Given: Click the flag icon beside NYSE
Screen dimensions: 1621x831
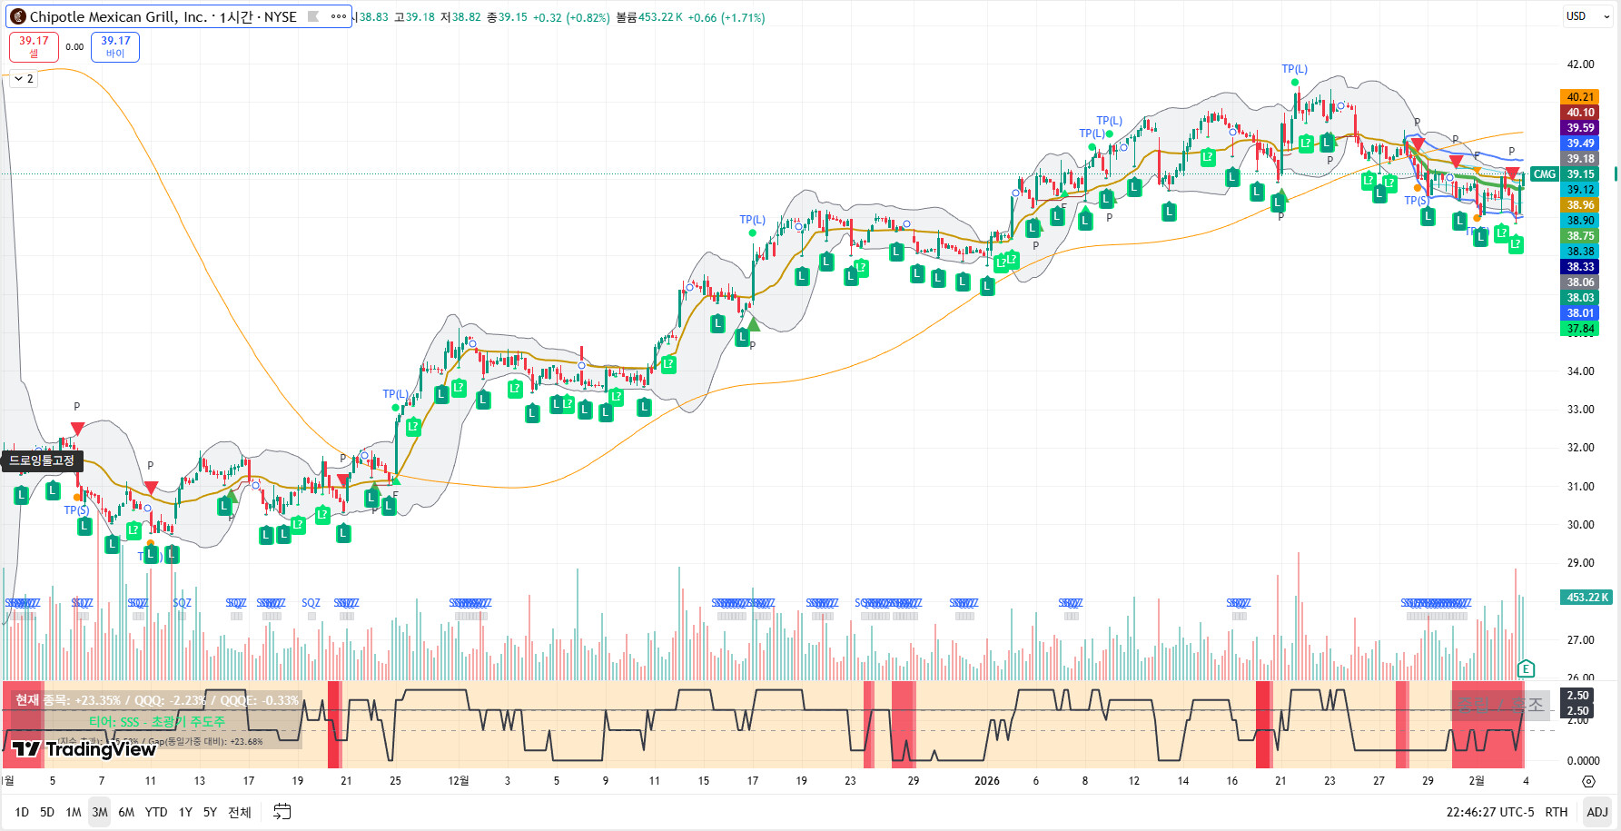Looking at the screenshot, I should click(313, 16).
